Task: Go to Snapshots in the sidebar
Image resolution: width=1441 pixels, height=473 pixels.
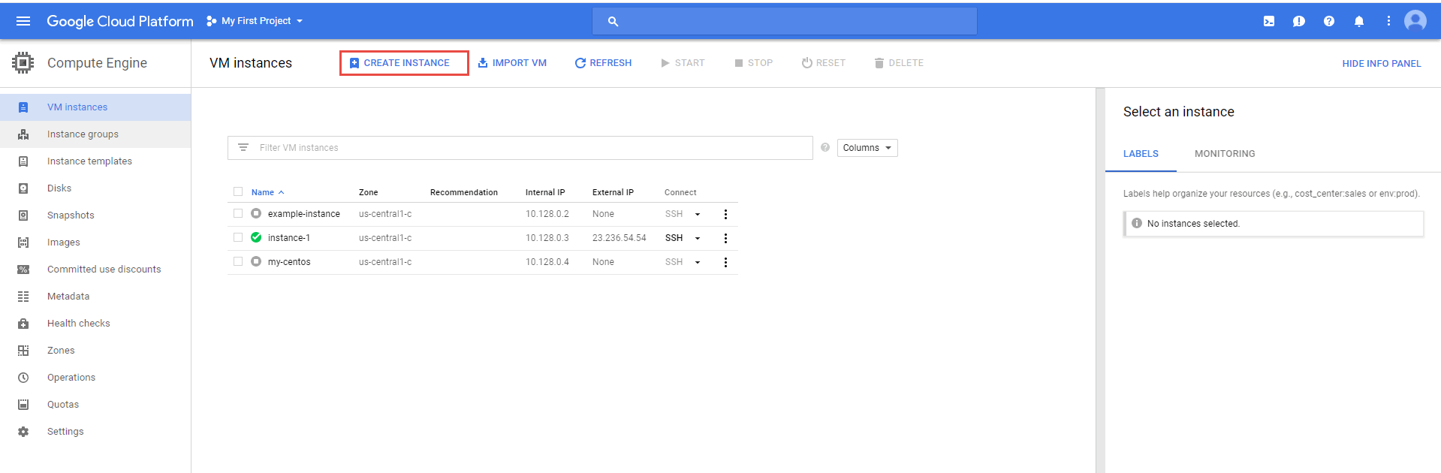Action: coord(71,215)
